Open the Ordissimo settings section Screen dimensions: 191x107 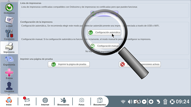click(9, 9)
